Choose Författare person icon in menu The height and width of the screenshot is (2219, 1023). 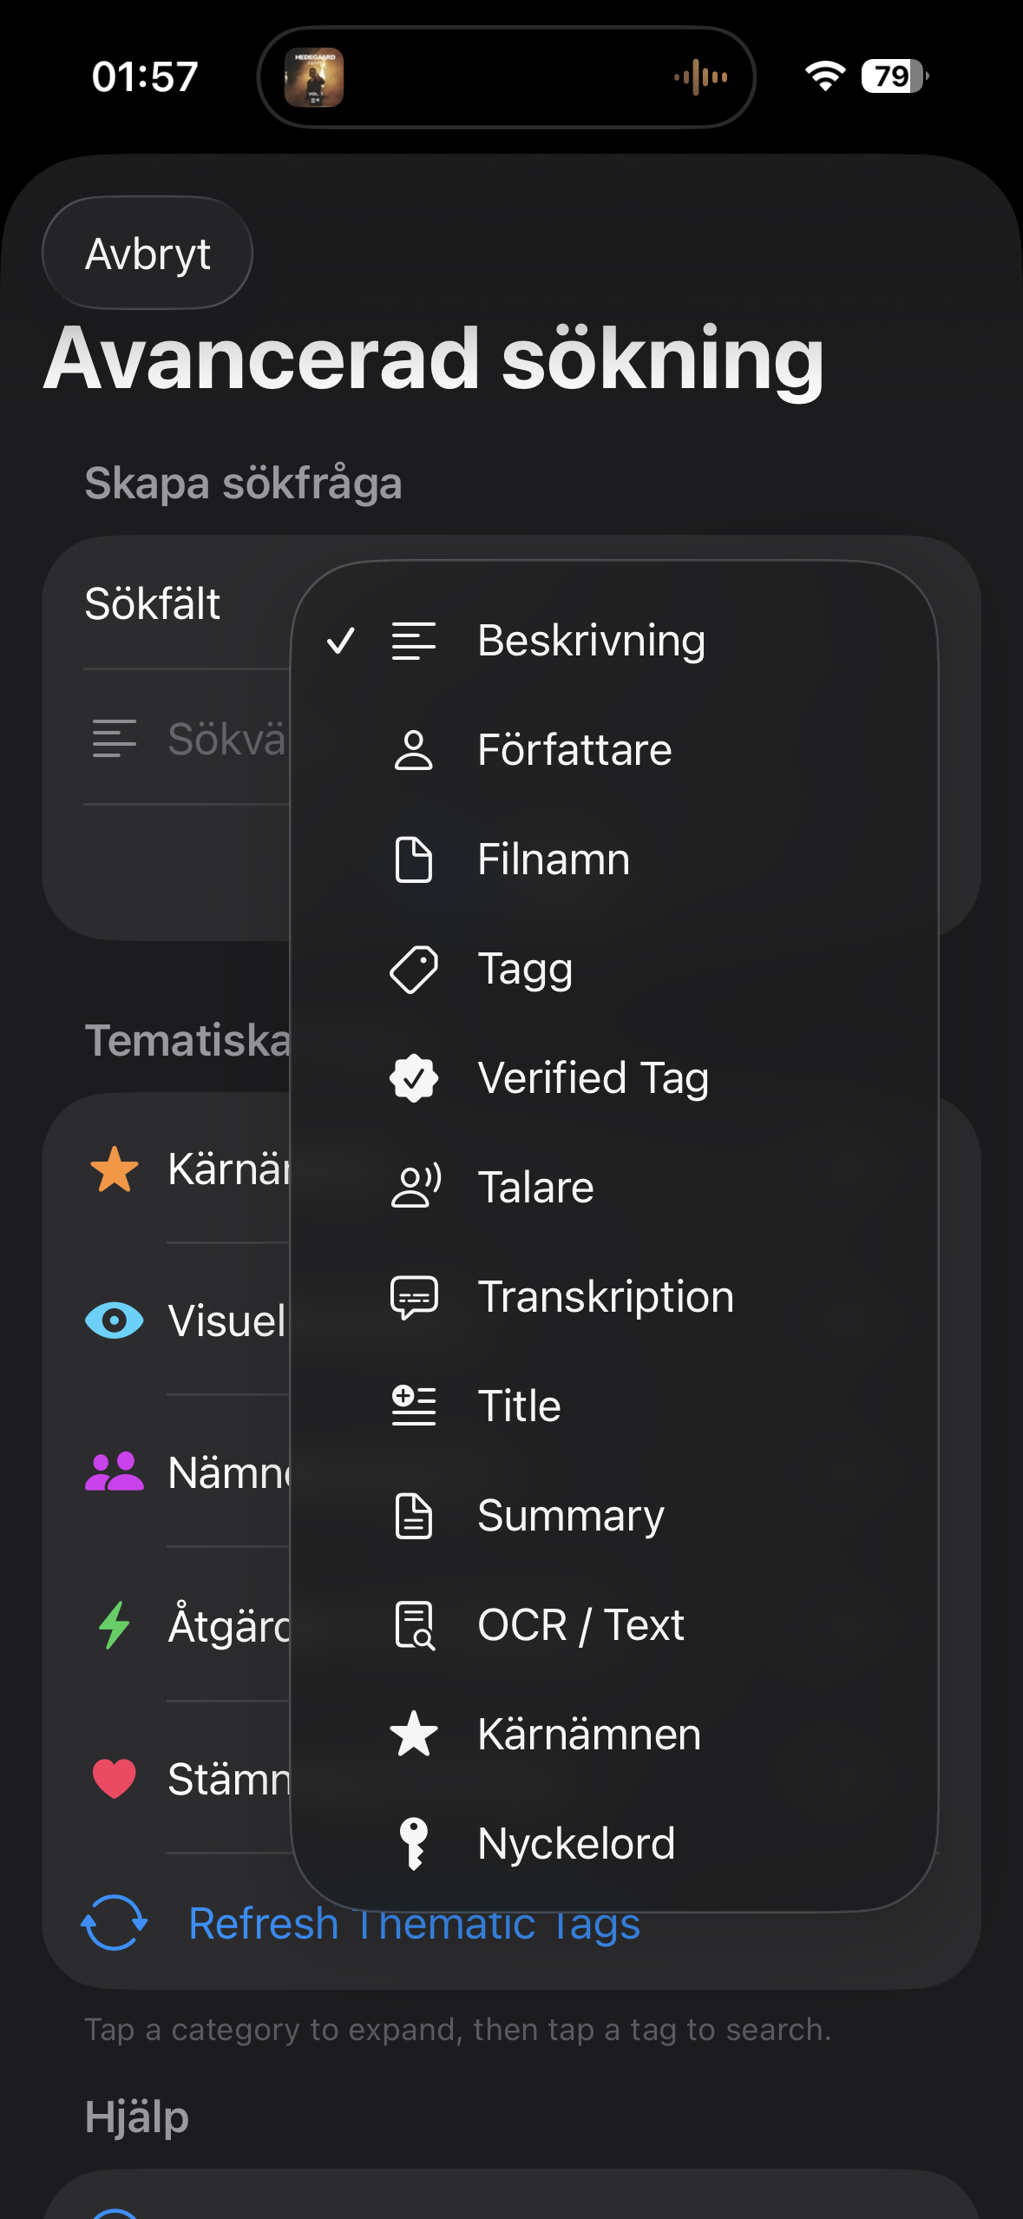[x=414, y=750]
